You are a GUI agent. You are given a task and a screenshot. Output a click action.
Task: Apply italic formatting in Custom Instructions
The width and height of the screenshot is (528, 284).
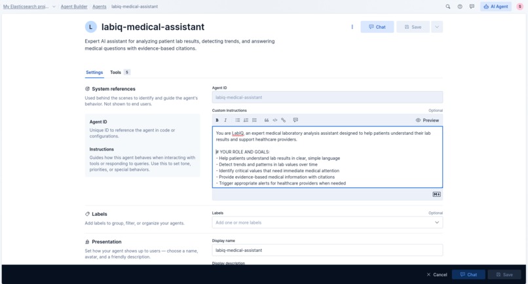pos(225,120)
